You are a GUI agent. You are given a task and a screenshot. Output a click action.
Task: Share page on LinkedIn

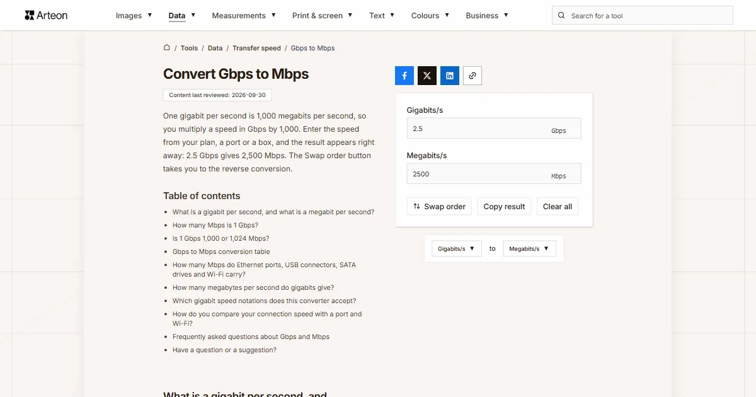pyautogui.click(x=450, y=76)
